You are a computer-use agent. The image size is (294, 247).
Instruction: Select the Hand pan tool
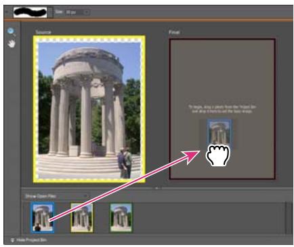[x=12, y=43]
